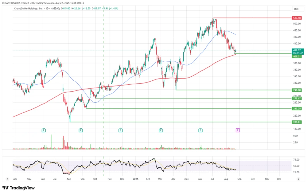This screenshot has width=307, height=194.
Task: Click the purple upcoming earnings "E" marker
Action: point(237,130)
